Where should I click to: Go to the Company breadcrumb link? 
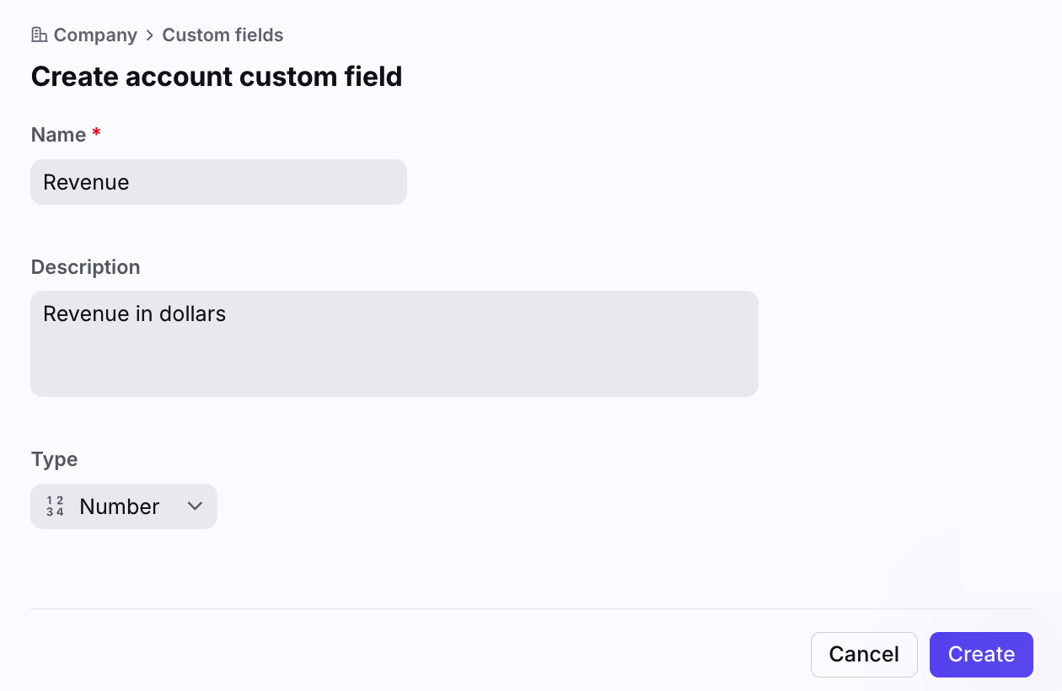[x=95, y=35]
